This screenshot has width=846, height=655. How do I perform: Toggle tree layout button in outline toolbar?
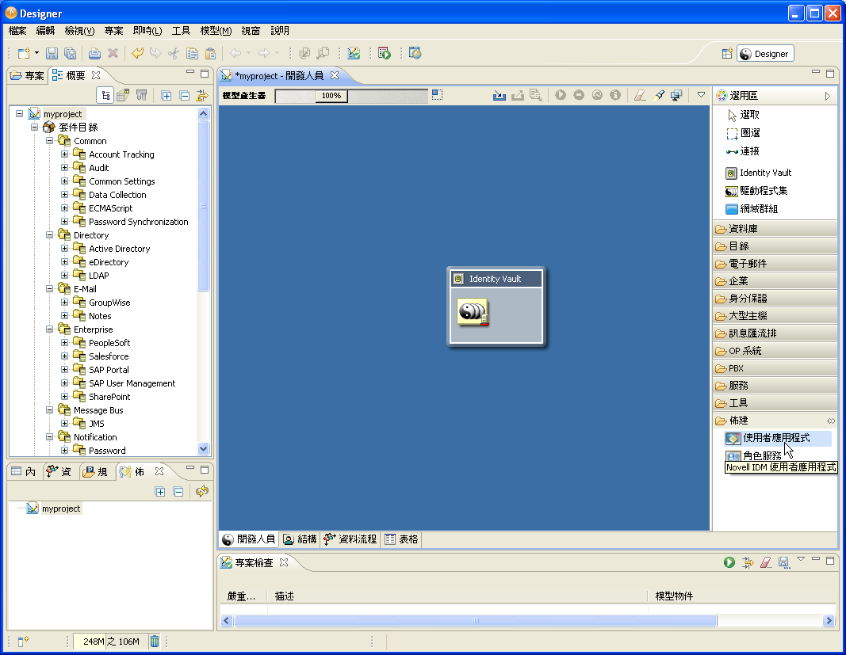[105, 95]
